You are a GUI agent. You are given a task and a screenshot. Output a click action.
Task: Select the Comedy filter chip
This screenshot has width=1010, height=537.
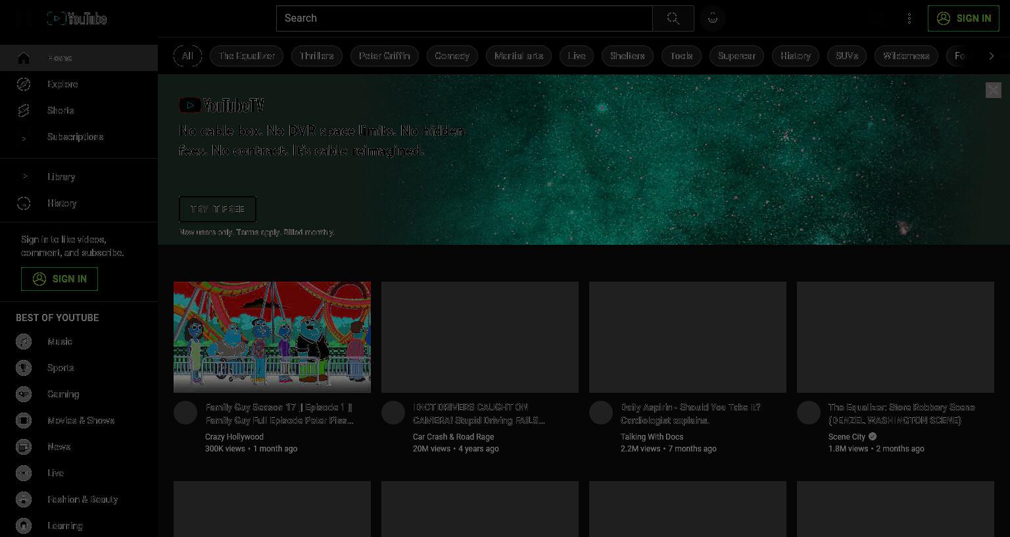pos(452,56)
